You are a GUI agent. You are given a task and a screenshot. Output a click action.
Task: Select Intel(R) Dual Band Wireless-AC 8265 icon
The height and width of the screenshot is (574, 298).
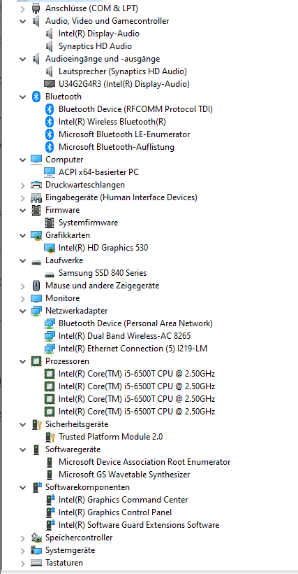point(50,336)
